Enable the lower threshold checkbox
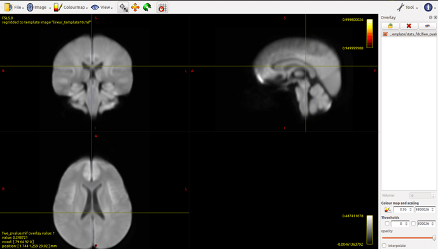Screen dimensions: 438x249 pos(387,224)
